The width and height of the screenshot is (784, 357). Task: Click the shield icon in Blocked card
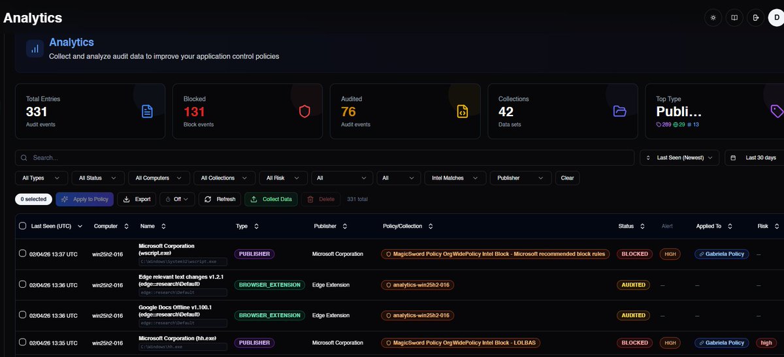pos(304,111)
